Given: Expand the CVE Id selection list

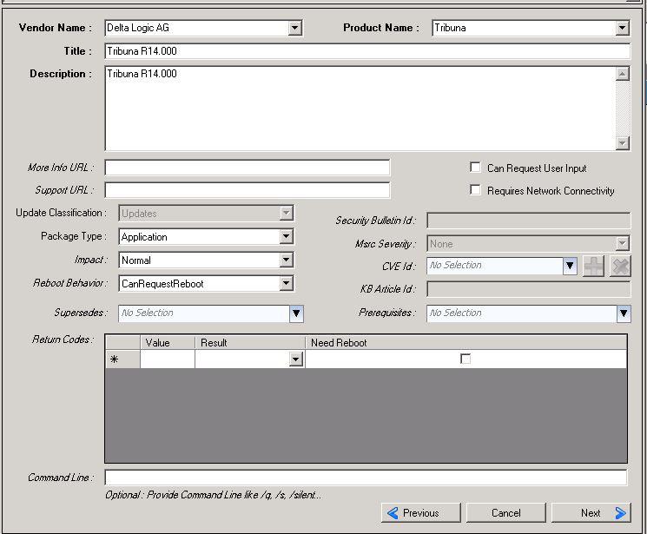Looking at the screenshot, I should [x=570, y=266].
